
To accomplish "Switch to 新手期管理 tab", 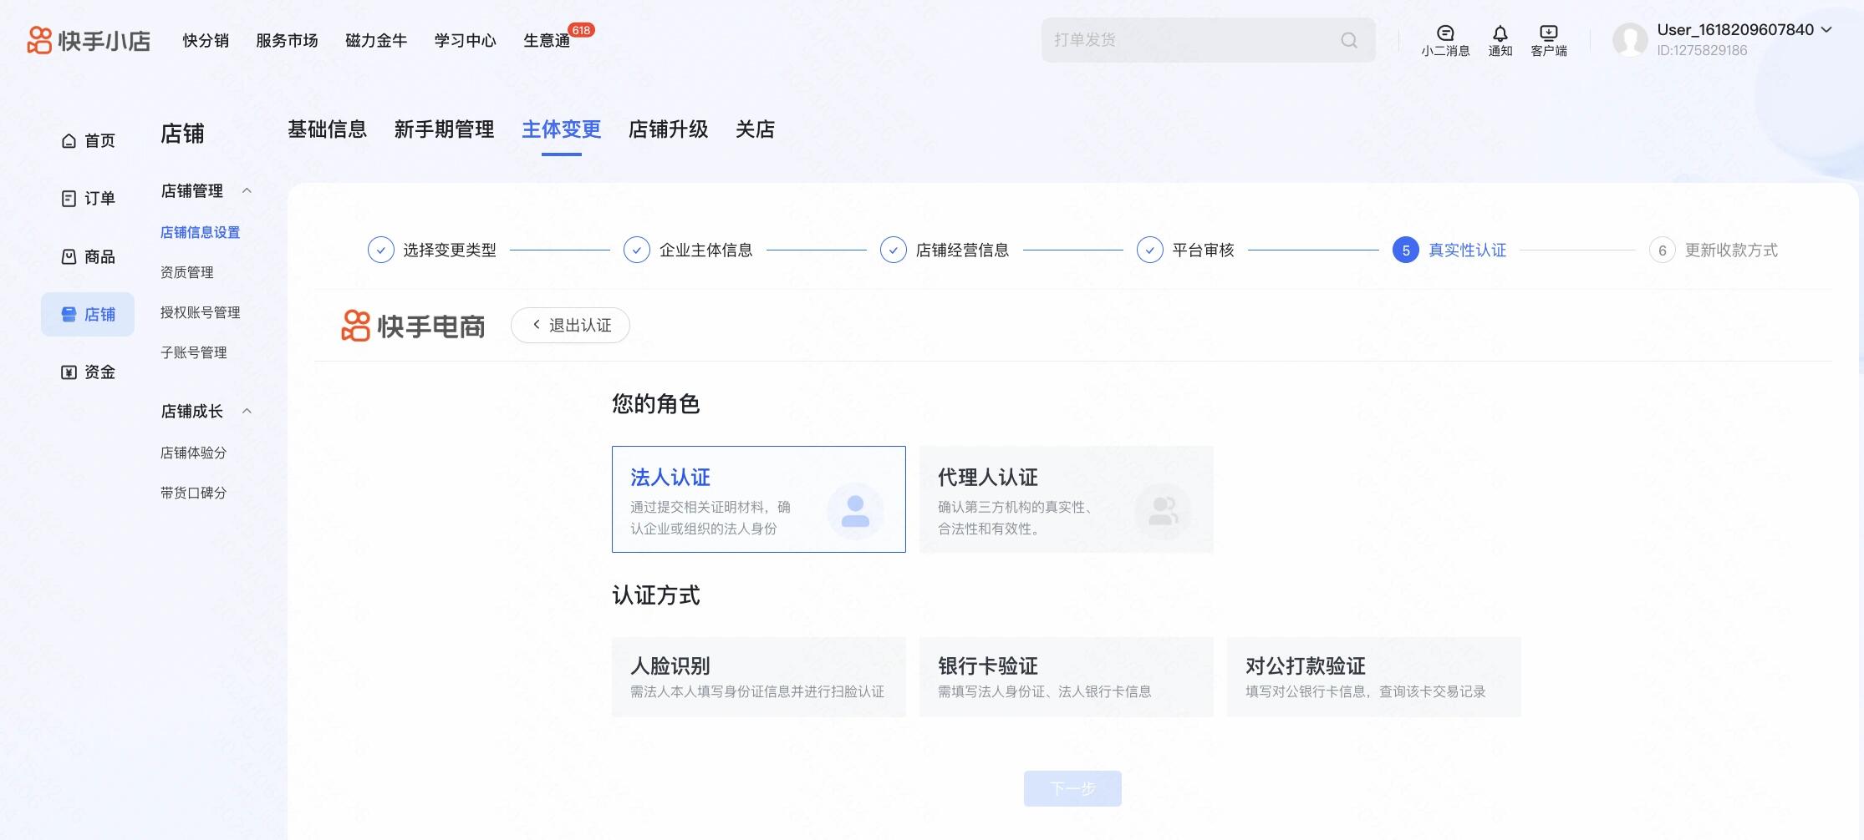I will point(445,129).
